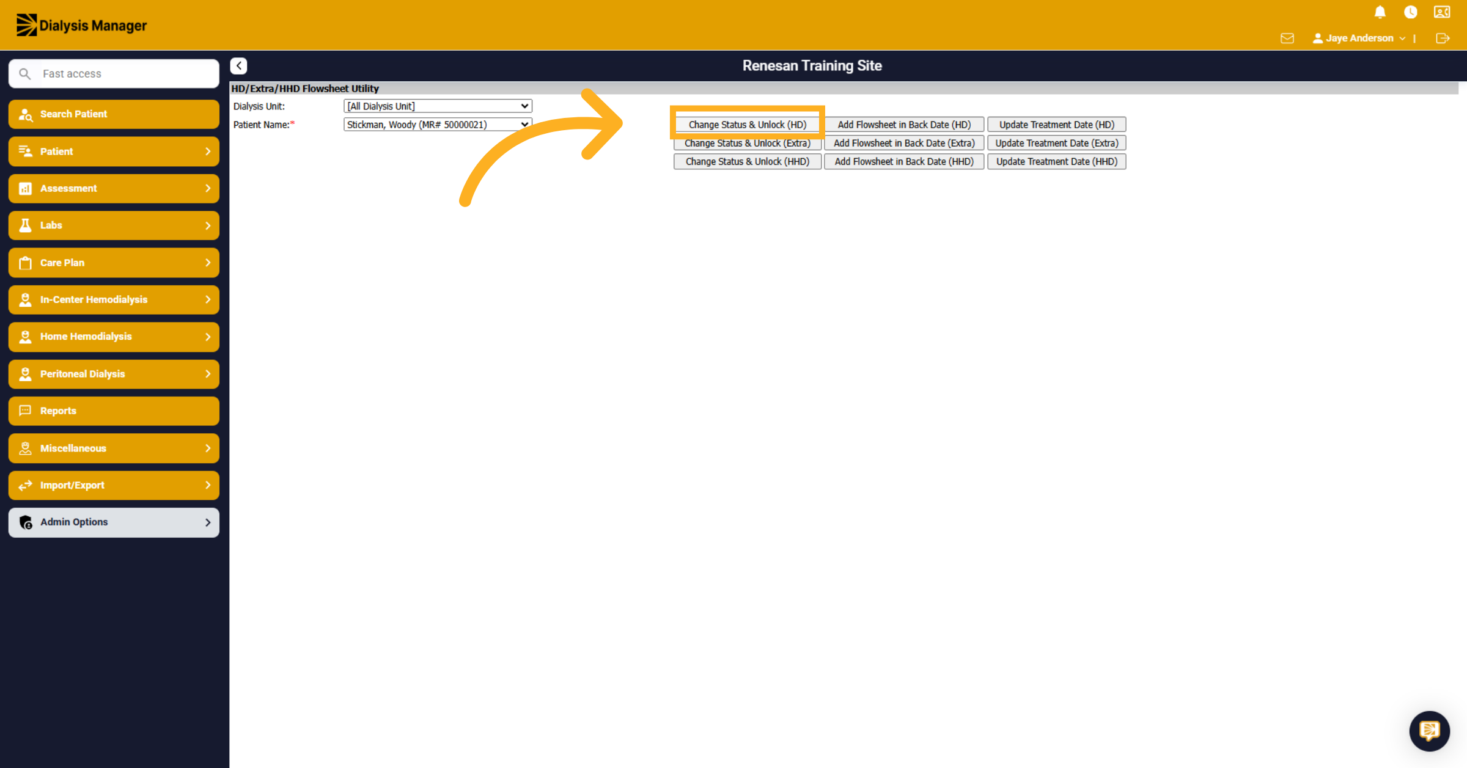The width and height of the screenshot is (1467, 768).
Task: Collapse sidebar with the back arrow icon
Action: click(x=238, y=65)
